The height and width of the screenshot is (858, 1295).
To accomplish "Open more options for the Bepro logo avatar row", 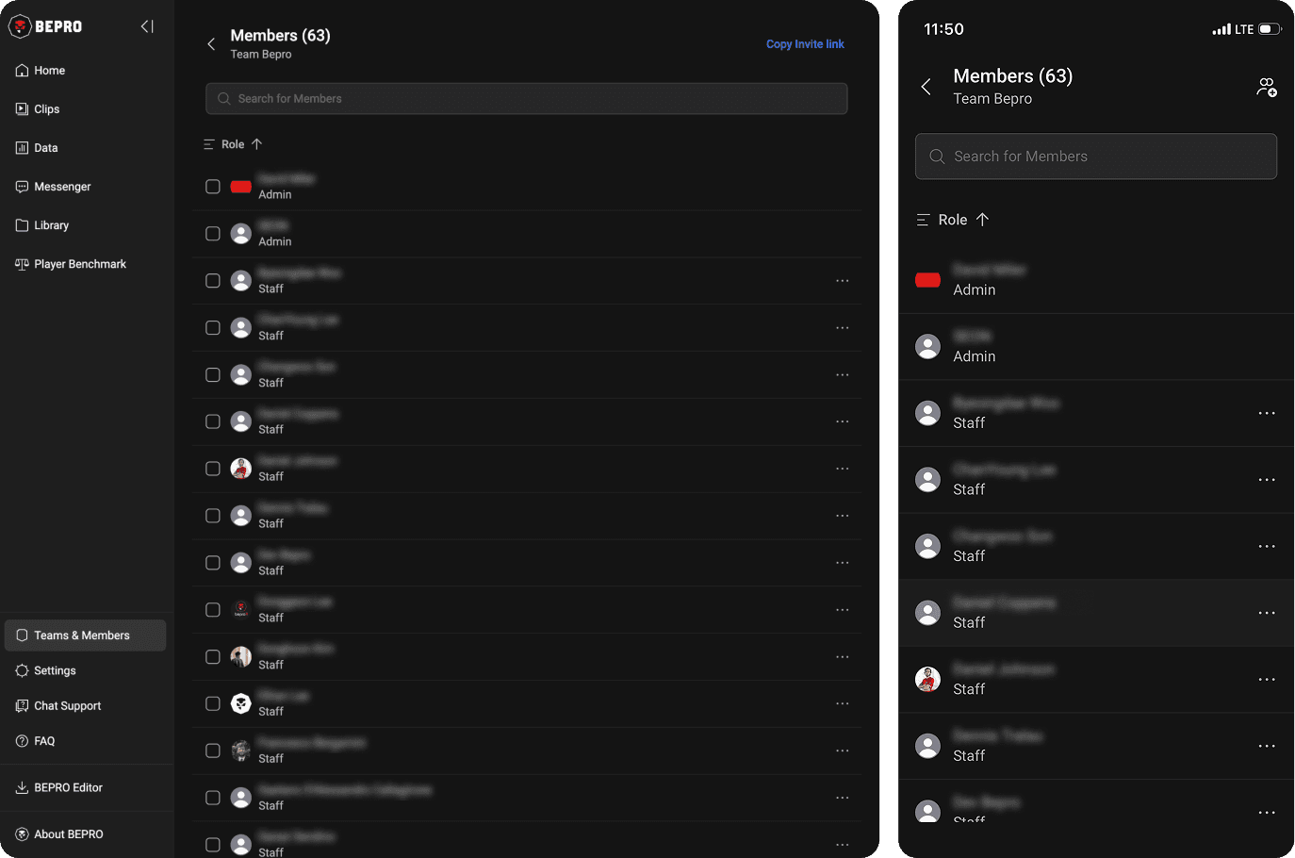I will click(843, 610).
